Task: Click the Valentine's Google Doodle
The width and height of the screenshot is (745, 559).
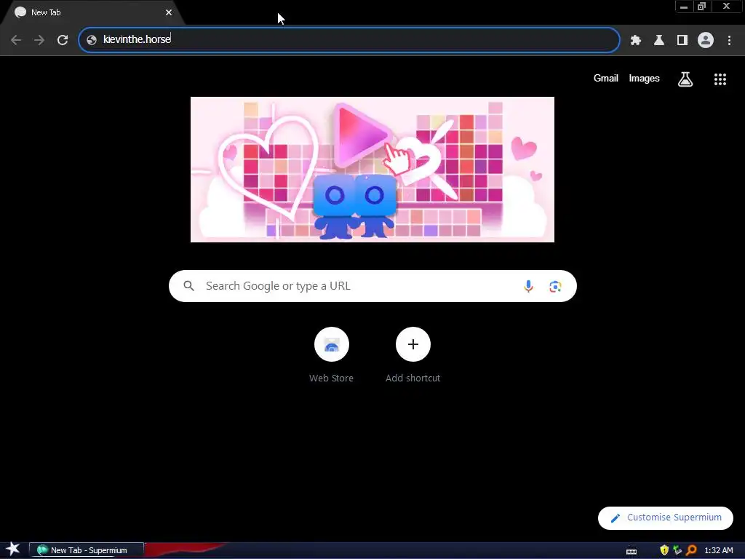Action: [372, 170]
